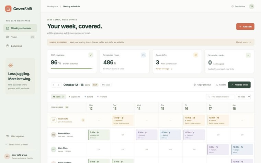Click the Scheduled hours clock icon
Image resolution: width=261 pixels, height=163 pixels.
point(143,55)
